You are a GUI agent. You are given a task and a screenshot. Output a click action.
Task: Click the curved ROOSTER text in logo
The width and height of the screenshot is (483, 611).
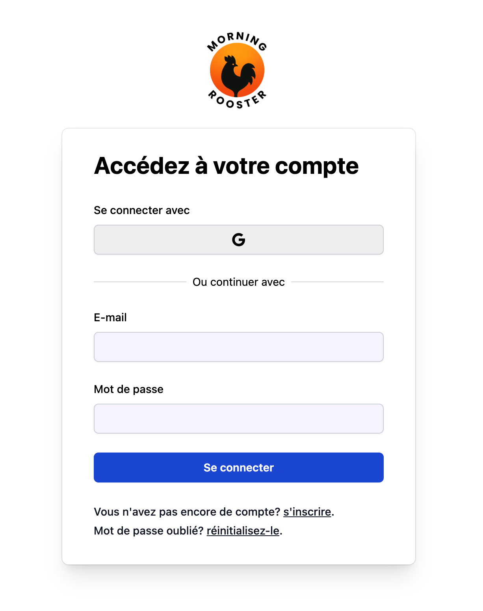point(237,101)
